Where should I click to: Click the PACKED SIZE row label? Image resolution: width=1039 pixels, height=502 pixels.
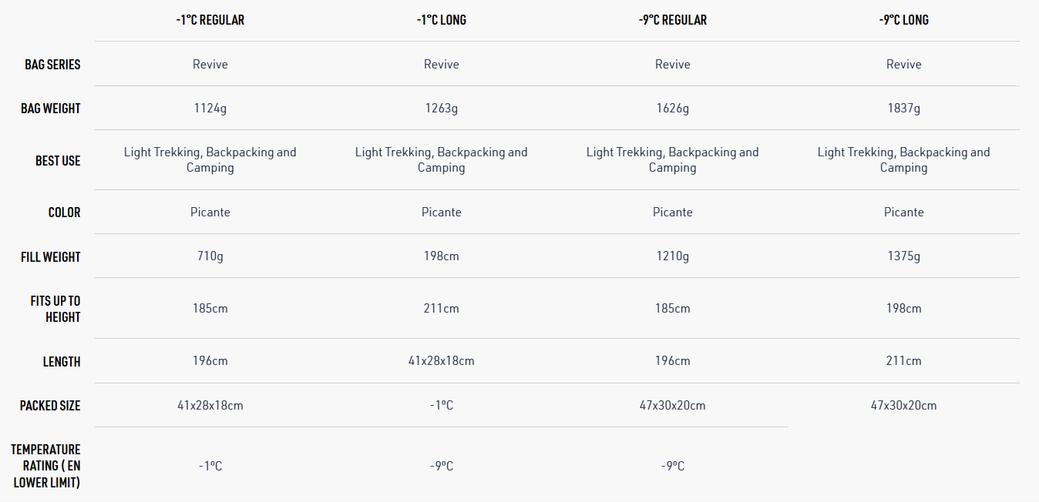(x=50, y=406)
